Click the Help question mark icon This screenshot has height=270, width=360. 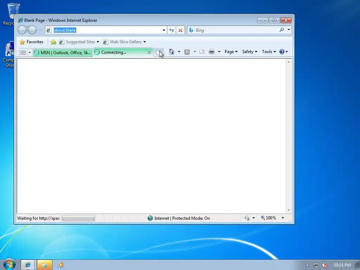282,52
